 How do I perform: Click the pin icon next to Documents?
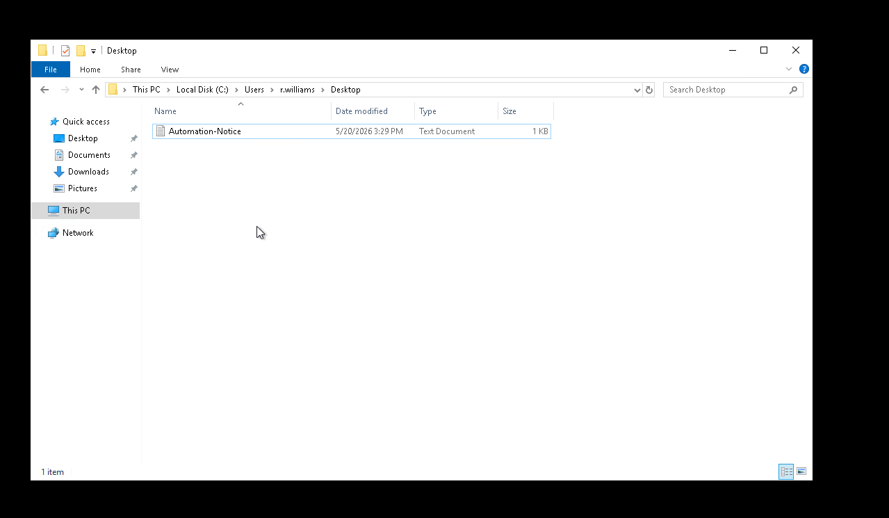[x=133, y=155]
